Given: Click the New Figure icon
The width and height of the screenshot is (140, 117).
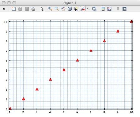Looking at the screenshot, I should [x=14, y=9].
